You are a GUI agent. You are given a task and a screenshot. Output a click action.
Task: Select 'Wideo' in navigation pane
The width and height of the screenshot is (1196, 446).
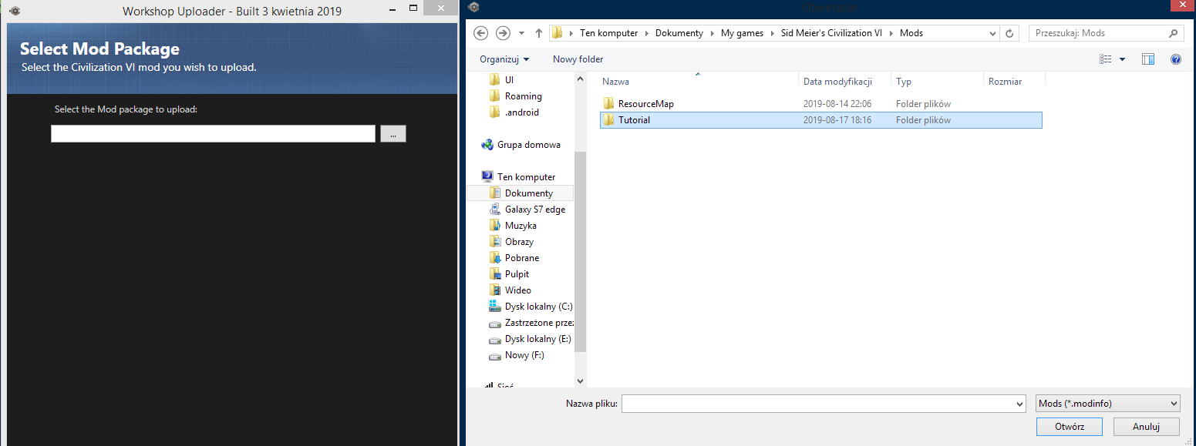click(517, 290)
